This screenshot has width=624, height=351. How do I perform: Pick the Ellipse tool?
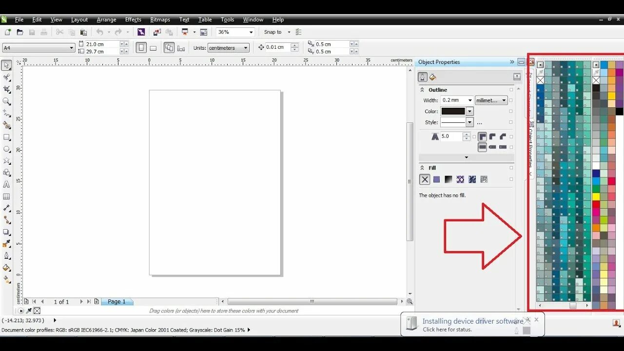[7, 149]
